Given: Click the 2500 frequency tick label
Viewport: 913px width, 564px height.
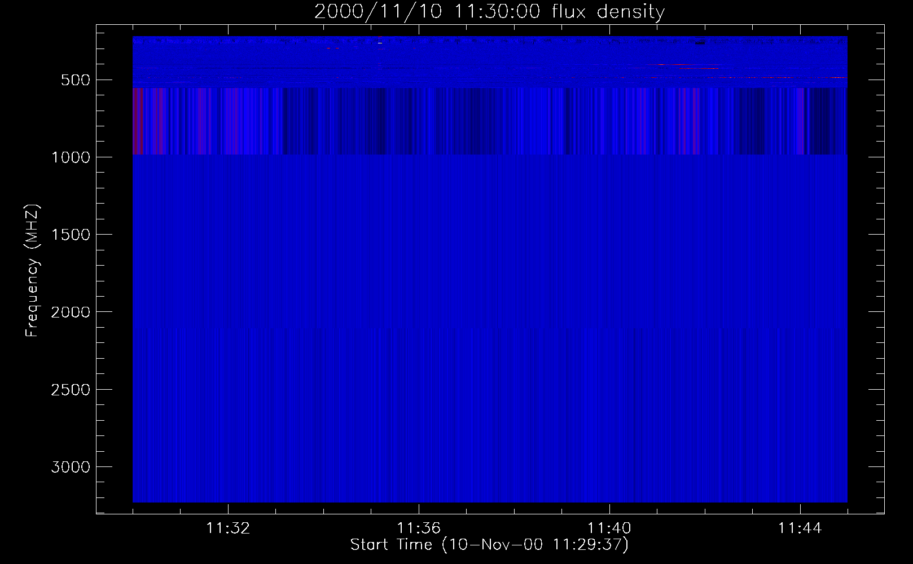Looking at the screenshot, I should pos(71,390).
